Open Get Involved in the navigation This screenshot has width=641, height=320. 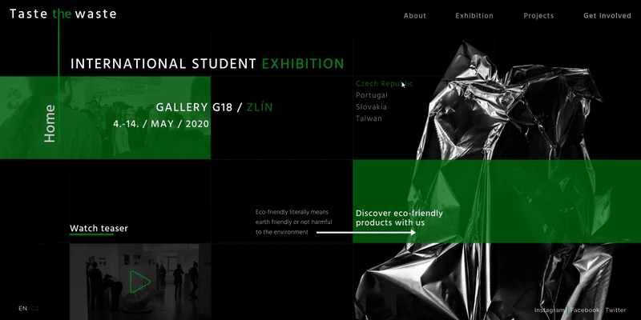(x=607, y=15)
